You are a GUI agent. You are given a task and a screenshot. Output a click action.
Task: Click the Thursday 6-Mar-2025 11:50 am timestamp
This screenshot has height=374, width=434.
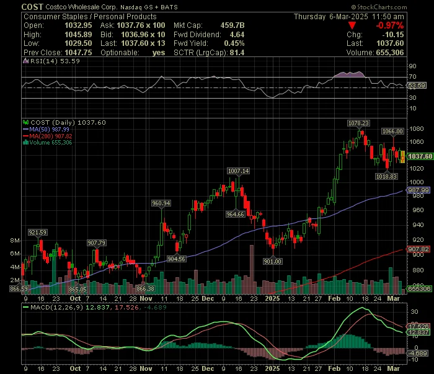point(348,17)
